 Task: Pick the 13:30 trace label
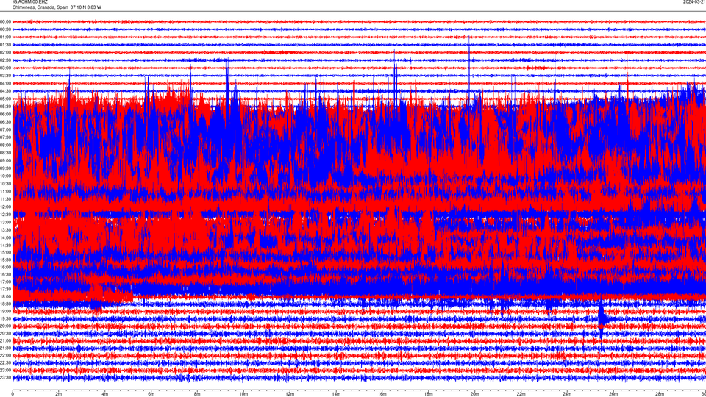[6, 230]
